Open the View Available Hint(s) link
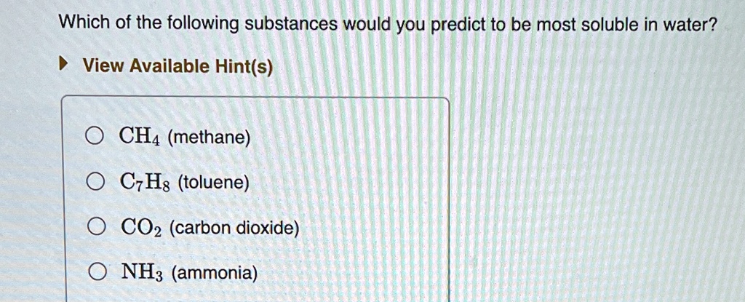 (x=178, y=66)
